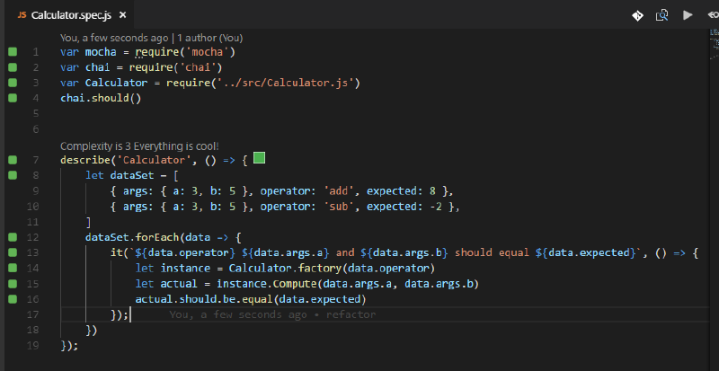
Task: Open changes compare icon in title bar
Action: 662,15
